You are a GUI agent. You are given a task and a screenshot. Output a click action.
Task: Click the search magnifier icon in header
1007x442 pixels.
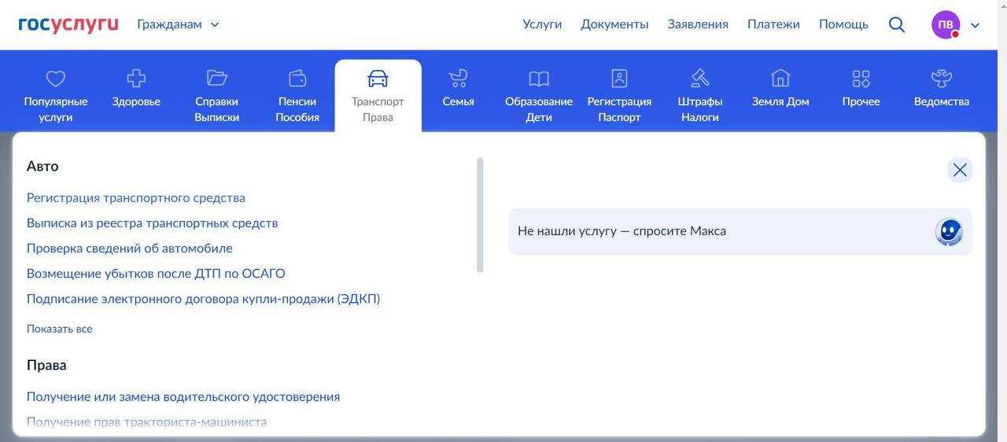tap(897, 24)
